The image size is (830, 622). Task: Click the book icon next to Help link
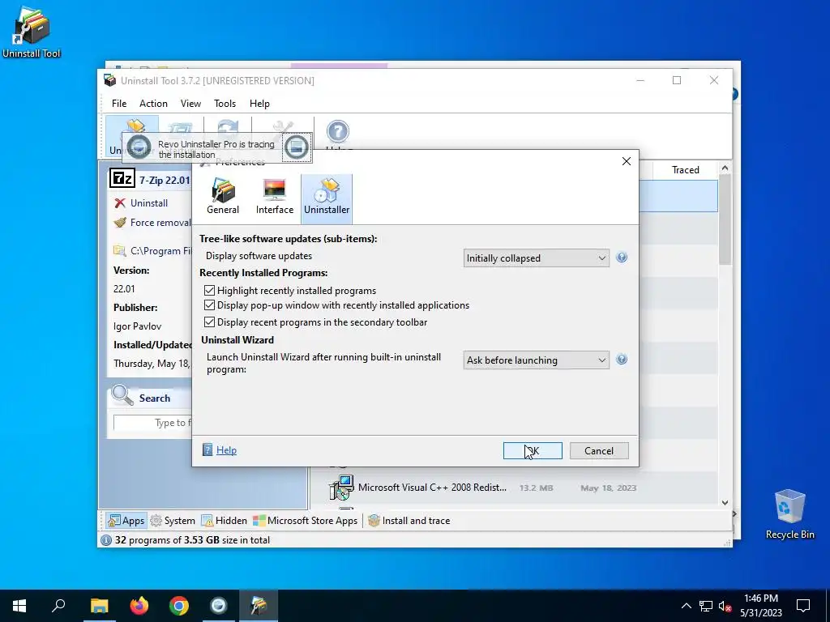point(207,450)
